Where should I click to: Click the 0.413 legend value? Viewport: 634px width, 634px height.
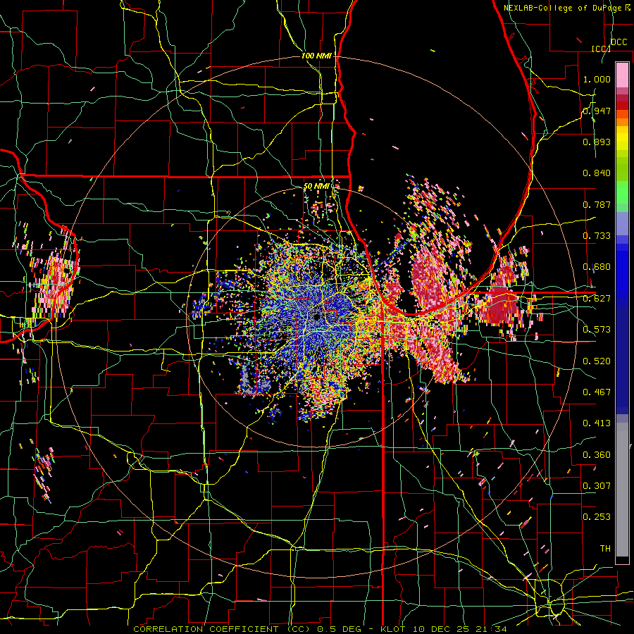(597, 423)
